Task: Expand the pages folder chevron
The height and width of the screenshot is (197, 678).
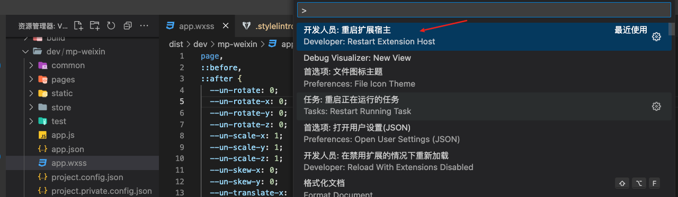Action: (x=31, y=79)
